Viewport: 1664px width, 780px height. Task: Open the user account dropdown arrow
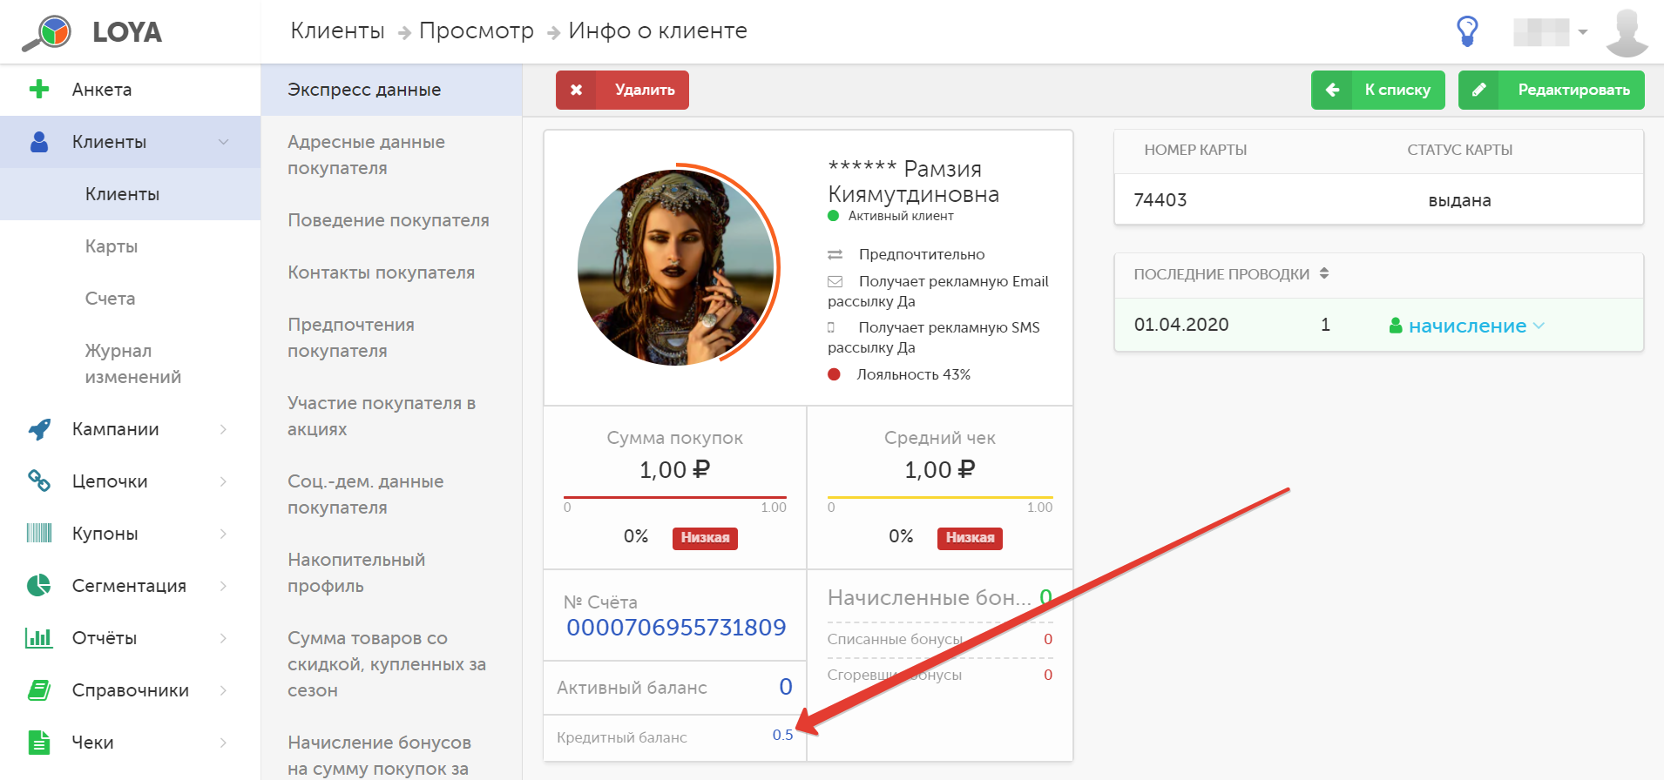coord(1583,32)
